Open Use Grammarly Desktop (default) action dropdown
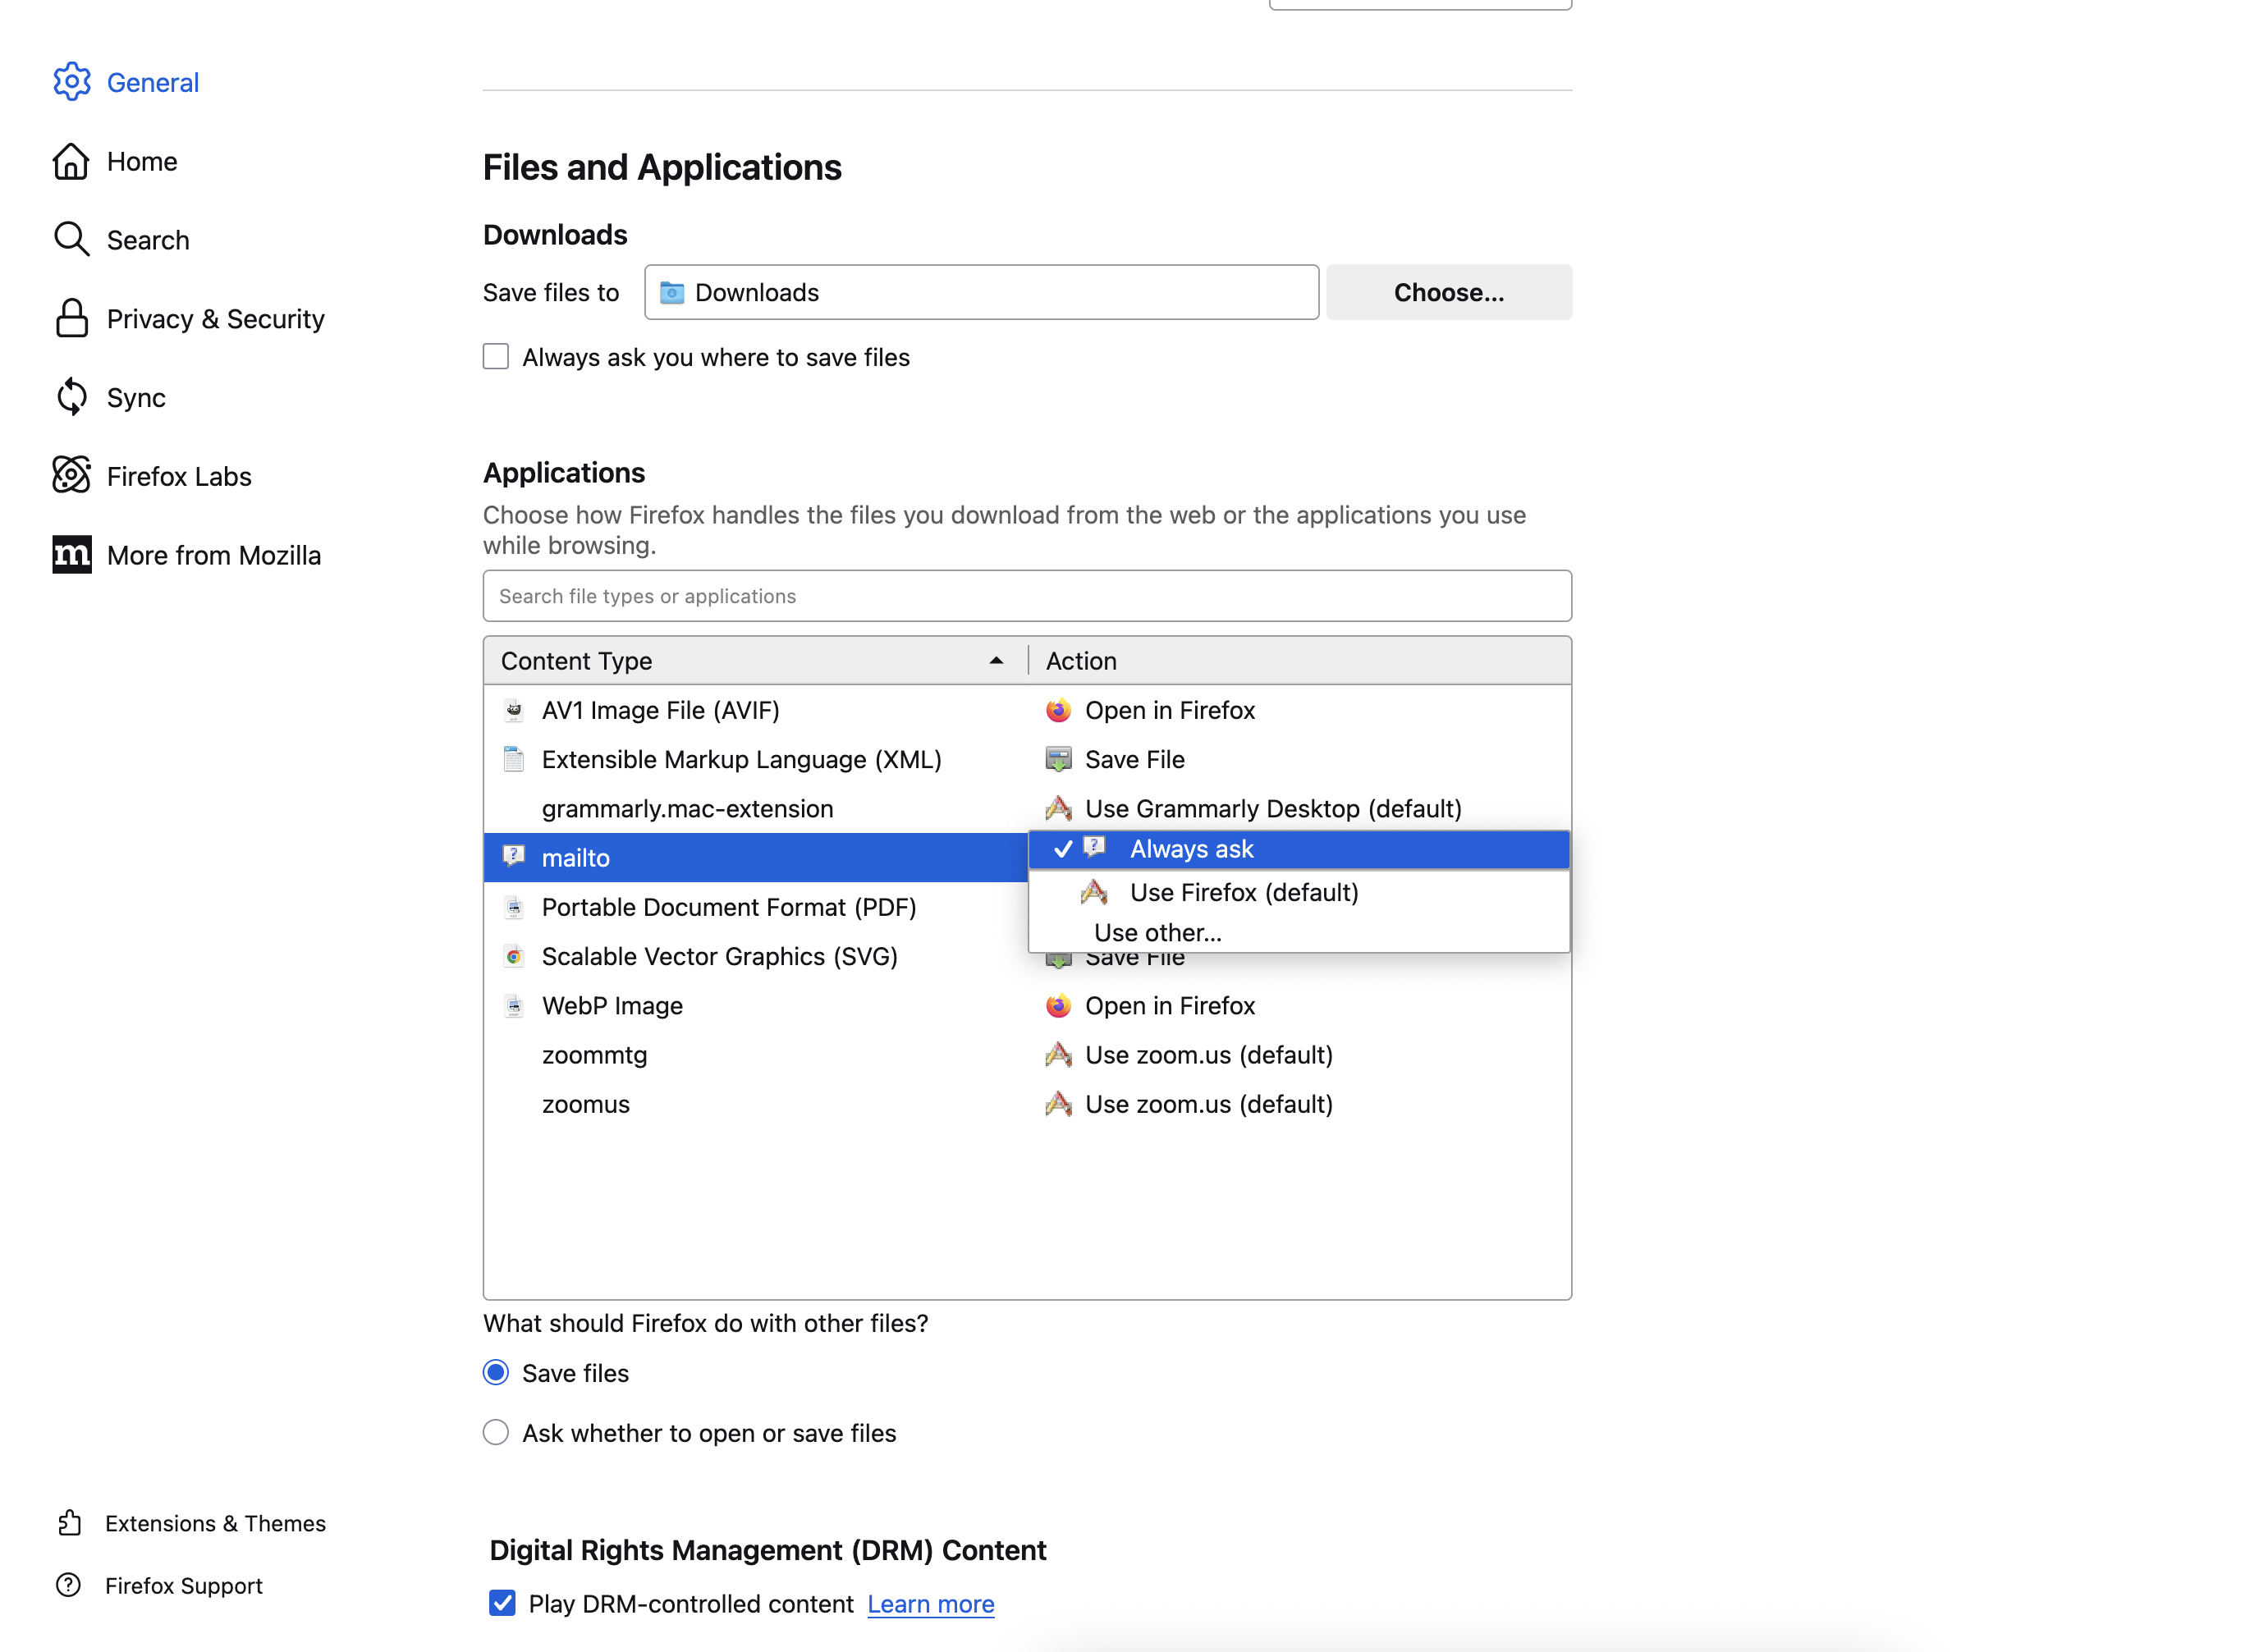 pos(1300,808)
